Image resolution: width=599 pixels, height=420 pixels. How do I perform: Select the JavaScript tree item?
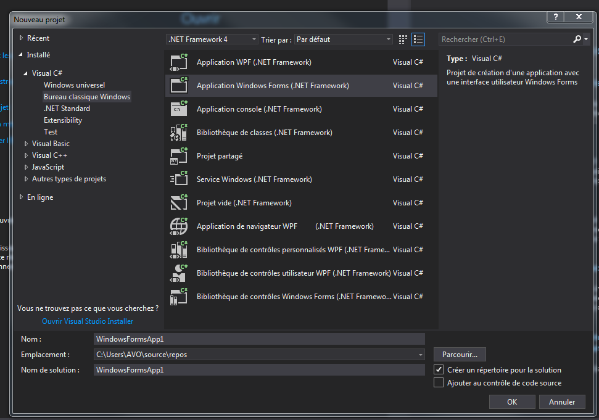tap(48, 167)
